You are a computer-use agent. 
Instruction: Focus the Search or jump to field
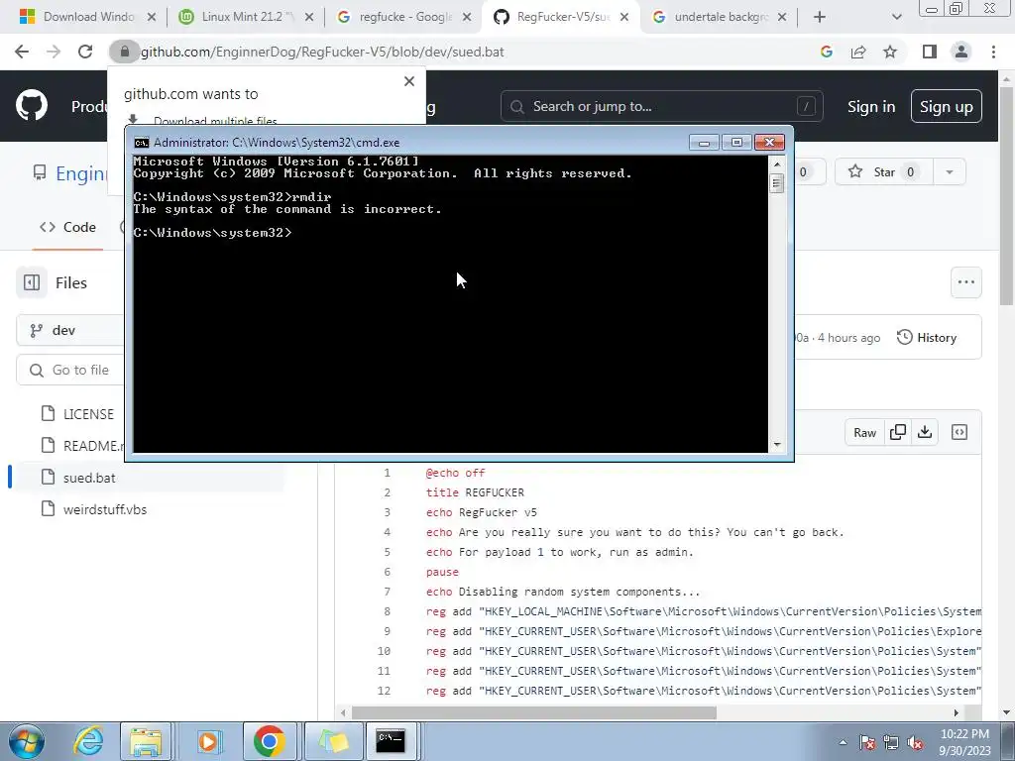tap(661, 106)
